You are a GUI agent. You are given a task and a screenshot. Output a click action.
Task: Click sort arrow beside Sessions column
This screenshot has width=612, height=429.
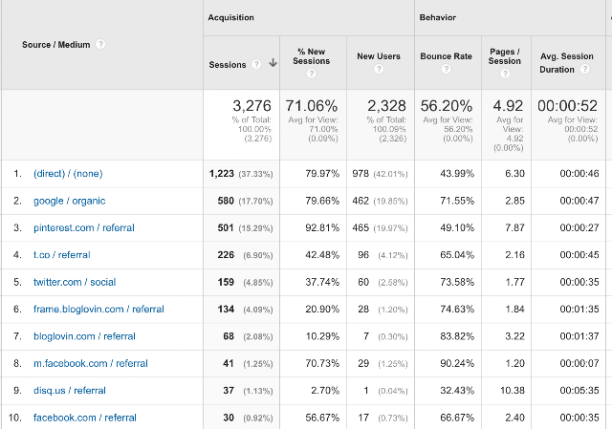(273, 63)
